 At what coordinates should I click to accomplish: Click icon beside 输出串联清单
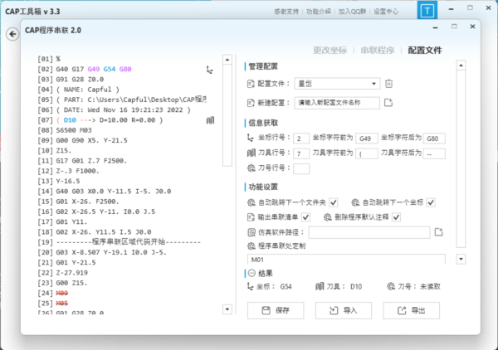point(251,217)
